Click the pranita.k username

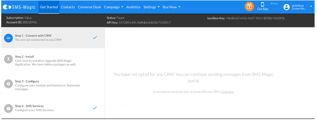298,6
